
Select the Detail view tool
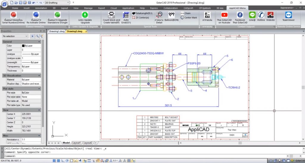tap(159, 18)
